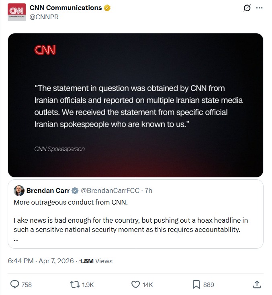This screenshot has width=272, height=295.
Task: Reply using the comment bubble icon
Action: point(15,285)
